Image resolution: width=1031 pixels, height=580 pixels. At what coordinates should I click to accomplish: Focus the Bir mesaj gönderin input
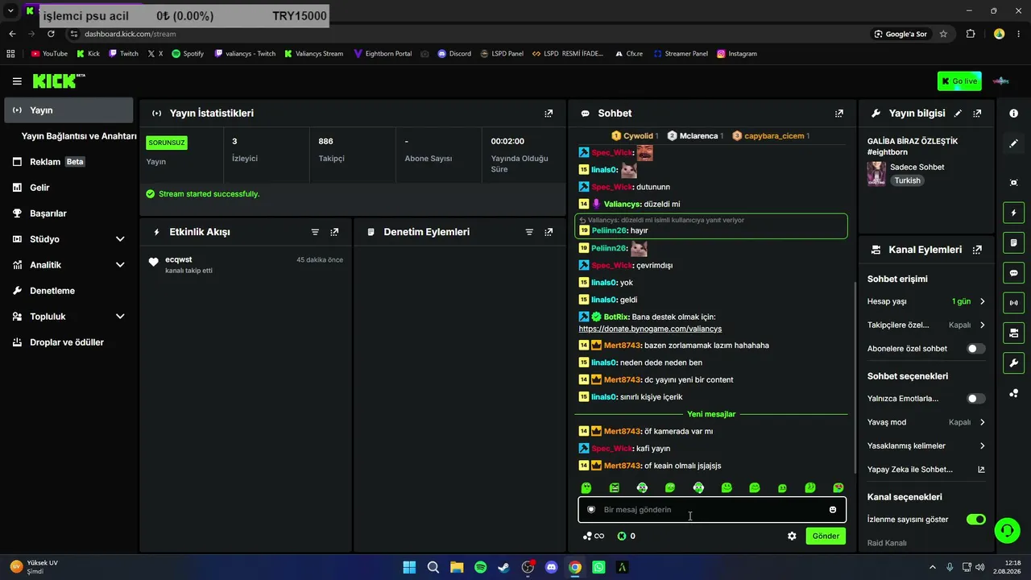click(712, 510)
